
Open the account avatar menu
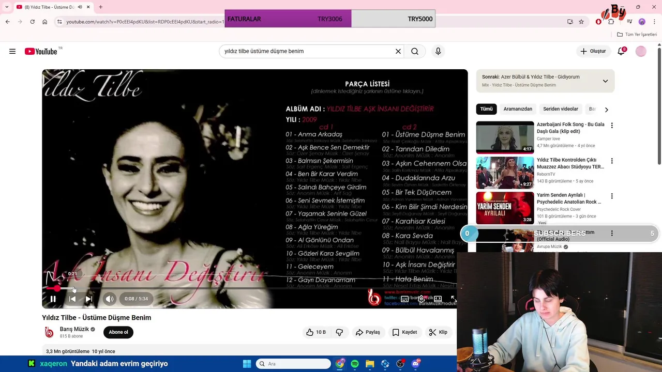click(x=641, y=51)
